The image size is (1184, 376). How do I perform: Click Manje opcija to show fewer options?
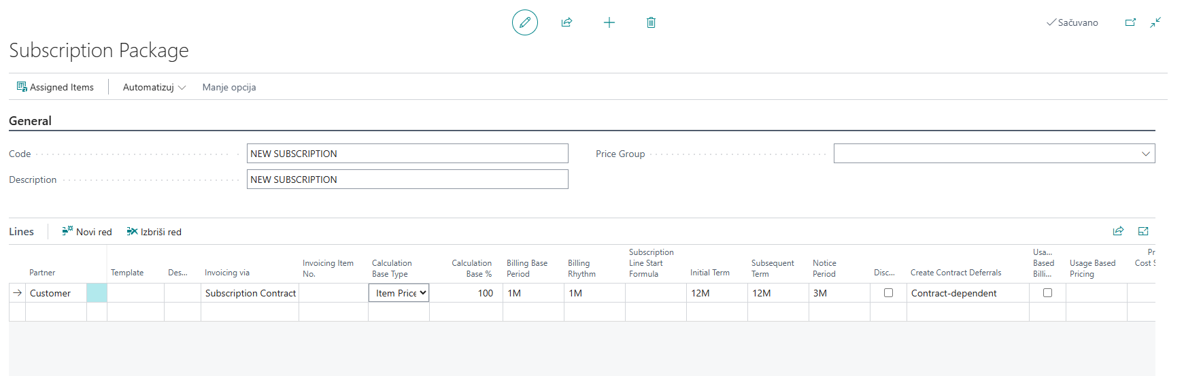pyautogui.click(x=229, y=87)
